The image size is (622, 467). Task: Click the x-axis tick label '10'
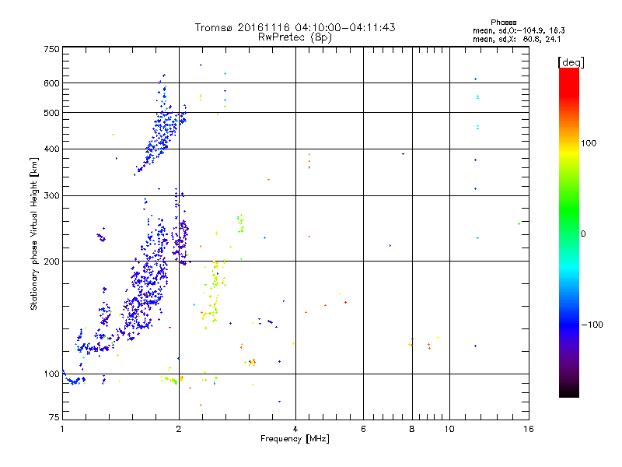[449, 429]
